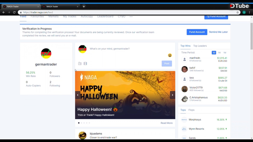
Task: Select 1D time period
Action: (x=214, y=52)
